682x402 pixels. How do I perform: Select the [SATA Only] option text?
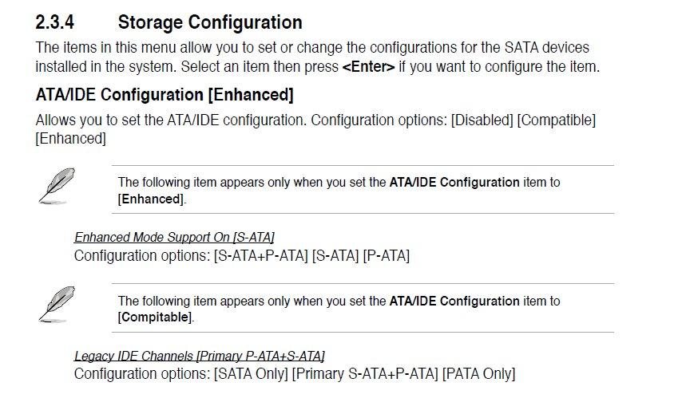[251, 374]
